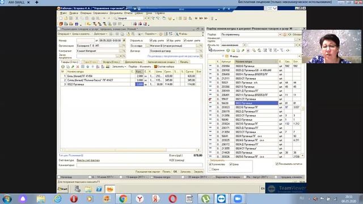The image size is (363, 204).
Task: Click the remote desktop Start button
Action: [x=62, y=189]
